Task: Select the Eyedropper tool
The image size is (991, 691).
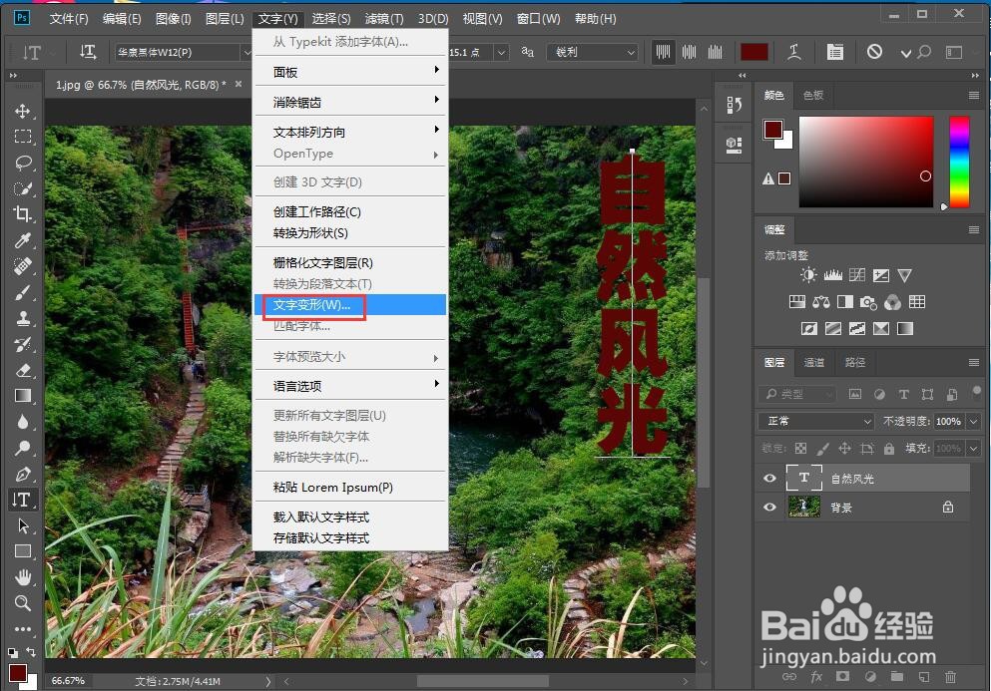Action: tap(23, 240)
